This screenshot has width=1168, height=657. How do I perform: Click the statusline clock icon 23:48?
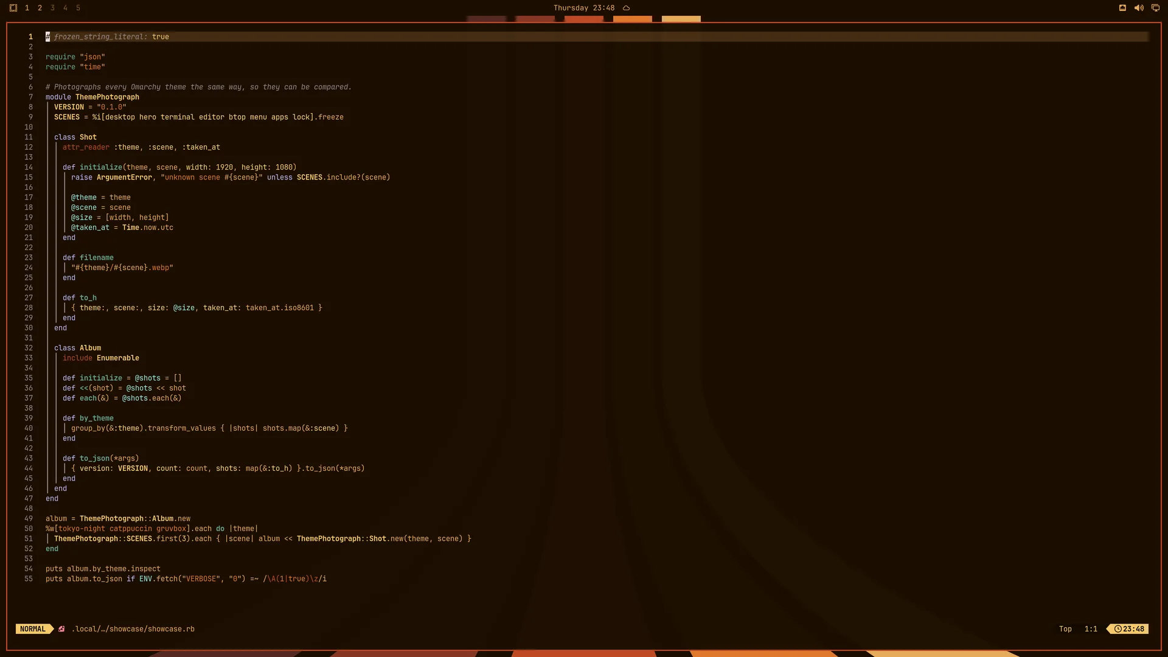tap(1128, 629)
